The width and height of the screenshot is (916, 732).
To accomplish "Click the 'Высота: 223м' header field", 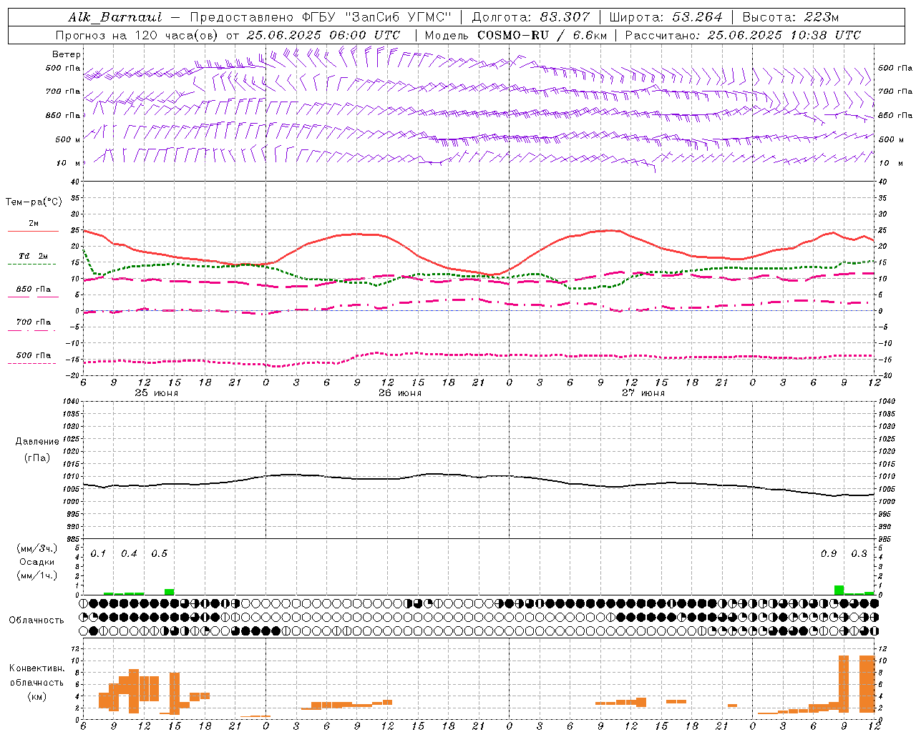I will (x=791, y=17).
